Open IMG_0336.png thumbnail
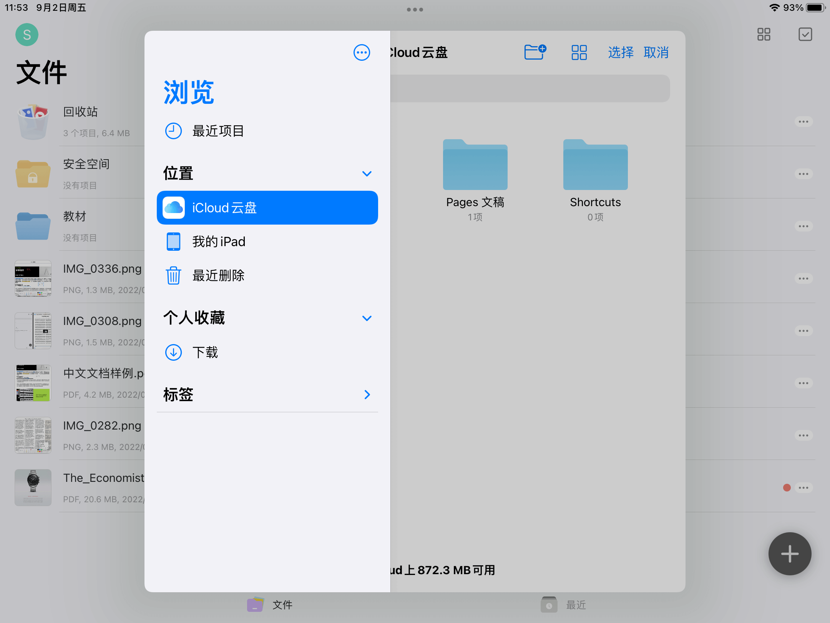The image size is (830, 623). (33, 278)
